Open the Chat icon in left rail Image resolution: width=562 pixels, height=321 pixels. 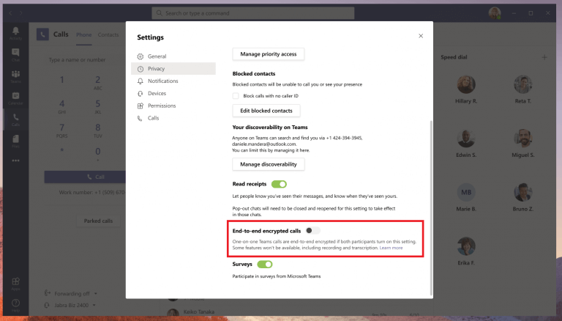15,55
